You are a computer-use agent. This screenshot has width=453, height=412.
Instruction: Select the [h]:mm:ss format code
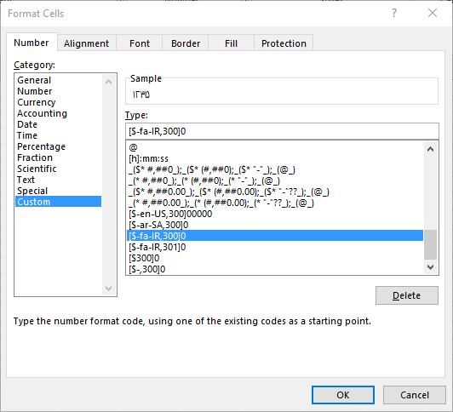pos(275,158)
